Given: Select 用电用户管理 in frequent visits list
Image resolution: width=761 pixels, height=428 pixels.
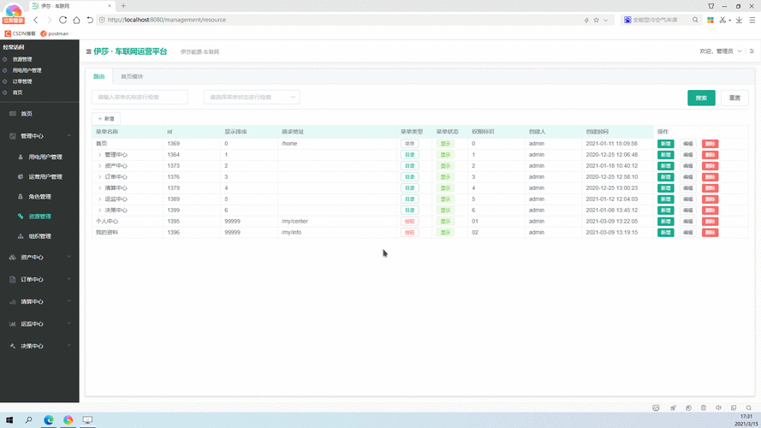Looking at the screenshot, I should (x=27, y=70).
